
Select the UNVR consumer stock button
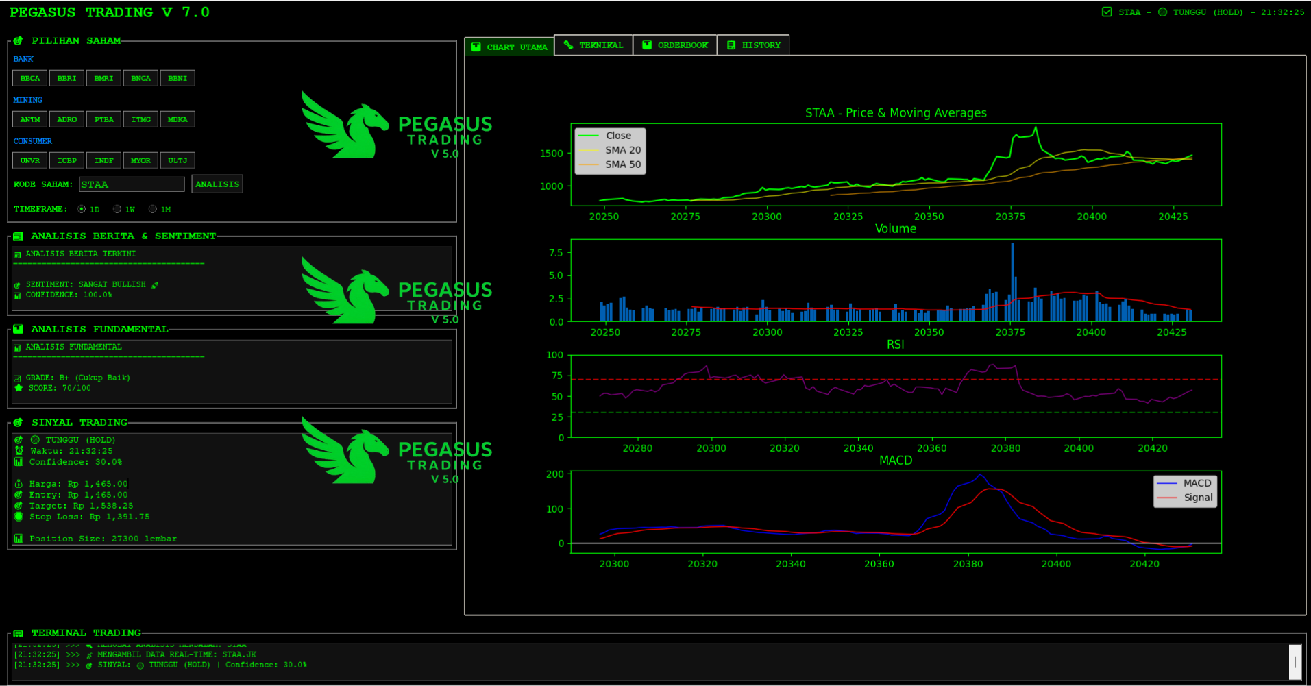click(30, 160)
